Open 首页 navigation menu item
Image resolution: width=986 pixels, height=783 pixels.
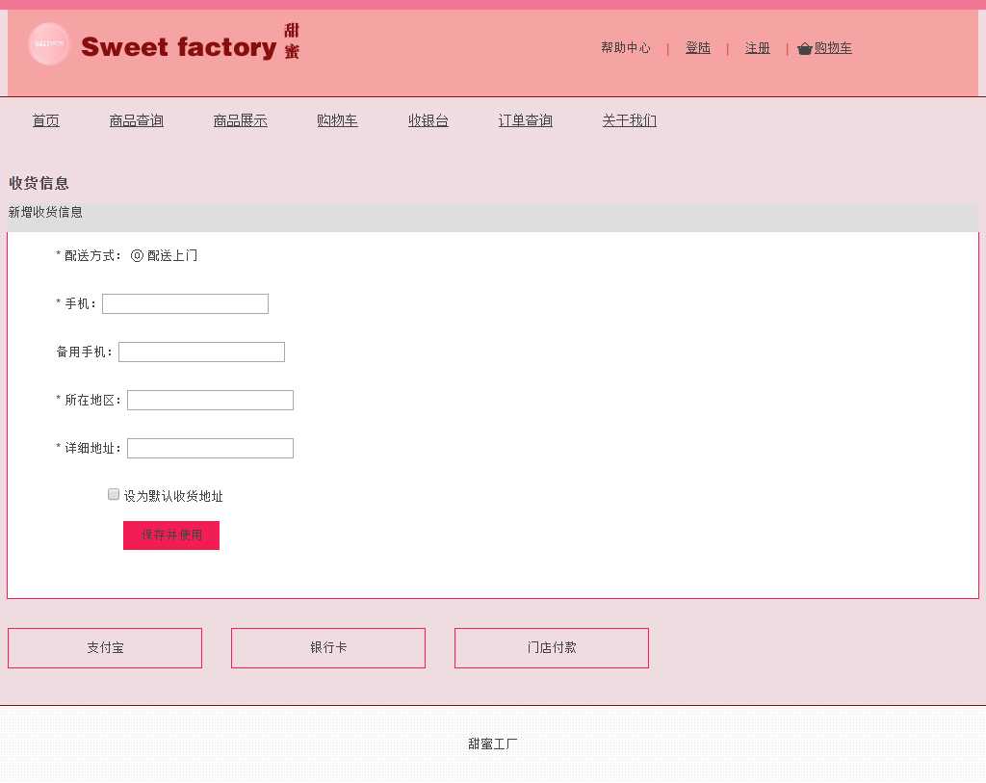coord(45,120)
